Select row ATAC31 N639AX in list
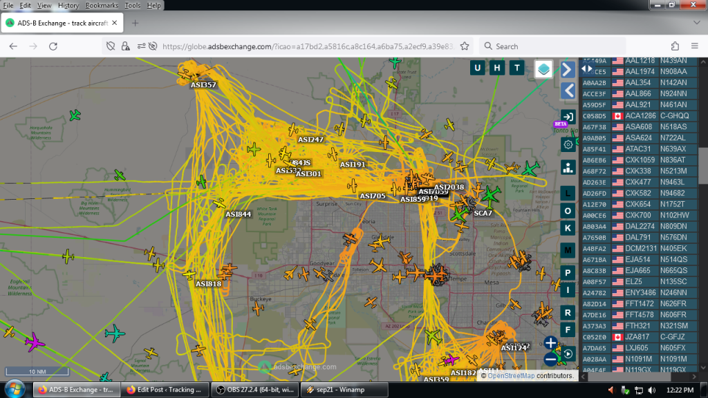The image size is (708, 398). pyautogui.click(x=639, y=149)
